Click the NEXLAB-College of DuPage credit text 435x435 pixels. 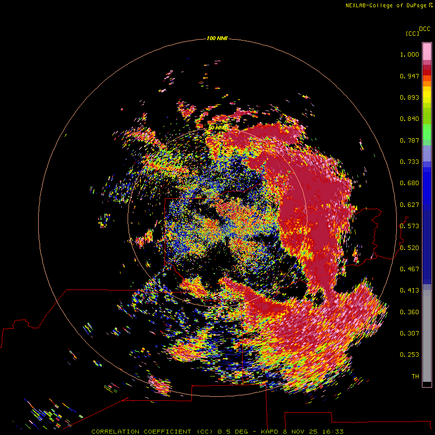coord(386,5)
